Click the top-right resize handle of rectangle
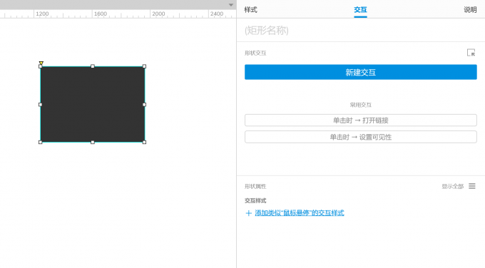This screenshot has width=485, height=268. 144,66
